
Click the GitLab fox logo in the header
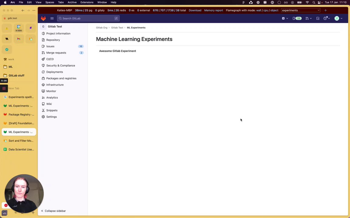(x=43, y=18)
